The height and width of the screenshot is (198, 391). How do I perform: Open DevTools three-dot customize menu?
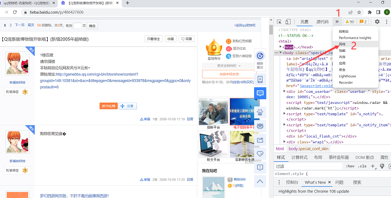(x=386, y=22)
